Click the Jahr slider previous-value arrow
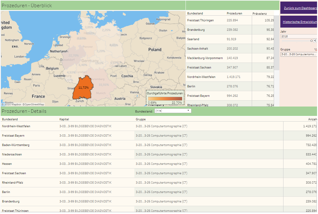The width and height of the screenshot is (318, 214). click(x=315, y=41)
